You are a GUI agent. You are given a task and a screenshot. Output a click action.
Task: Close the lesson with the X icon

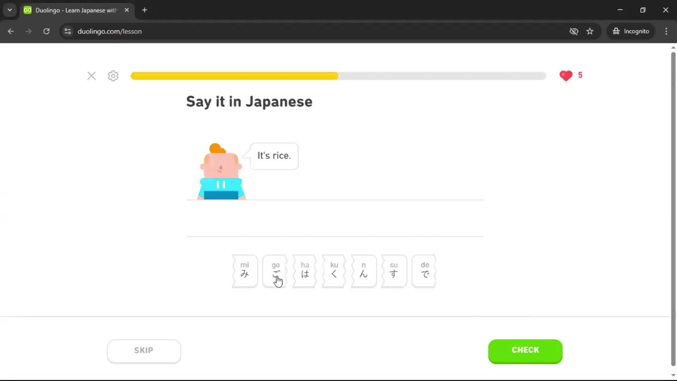pos(91,76)
